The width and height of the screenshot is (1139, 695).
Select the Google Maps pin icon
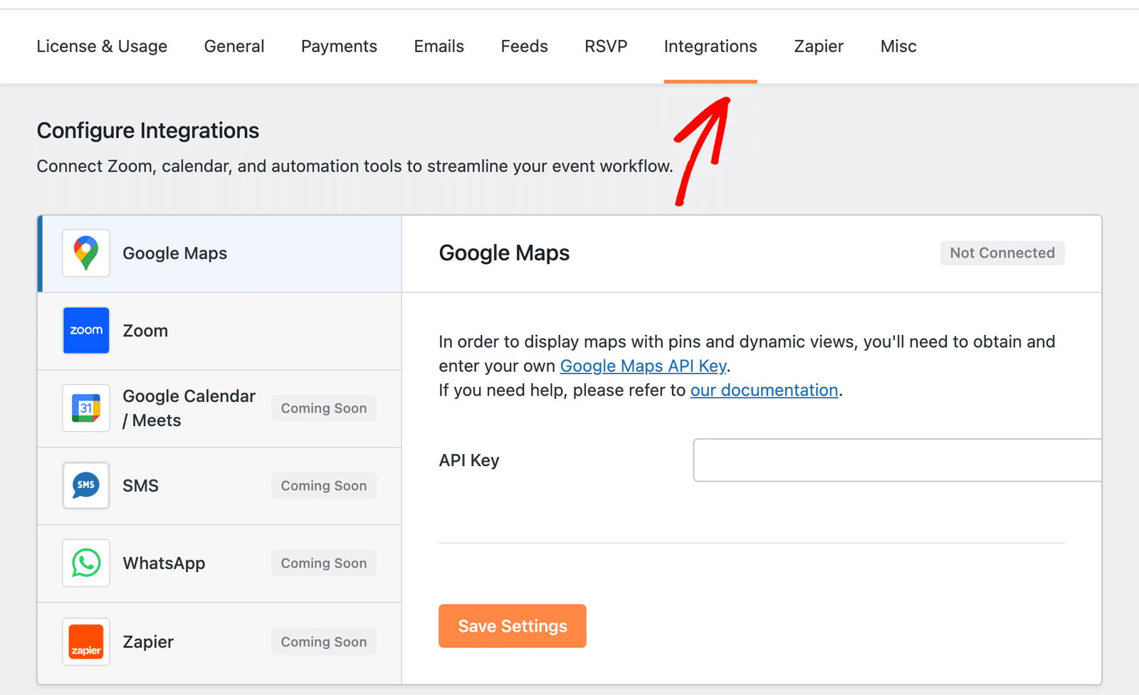click(x=86, y=253)
